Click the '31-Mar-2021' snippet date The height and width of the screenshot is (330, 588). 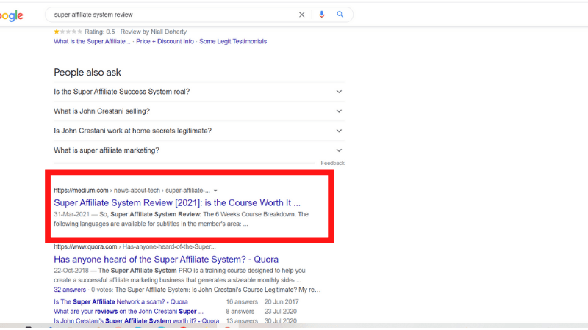click(71, 214)
